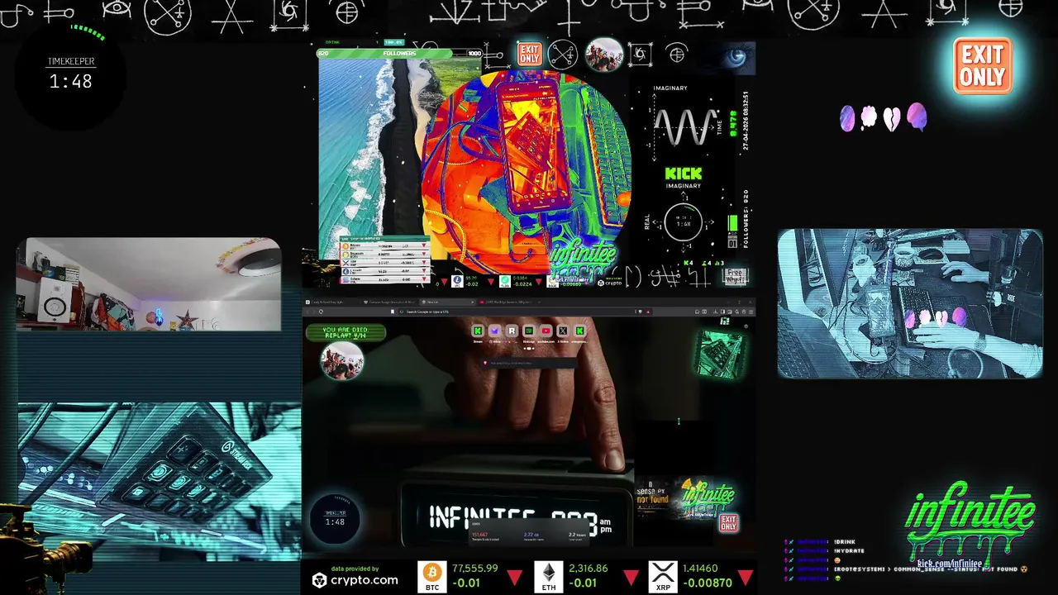The image size is (1058, 595).
Task: Click the downloads icon in browser toolbar
Action: tap(715, 312)
